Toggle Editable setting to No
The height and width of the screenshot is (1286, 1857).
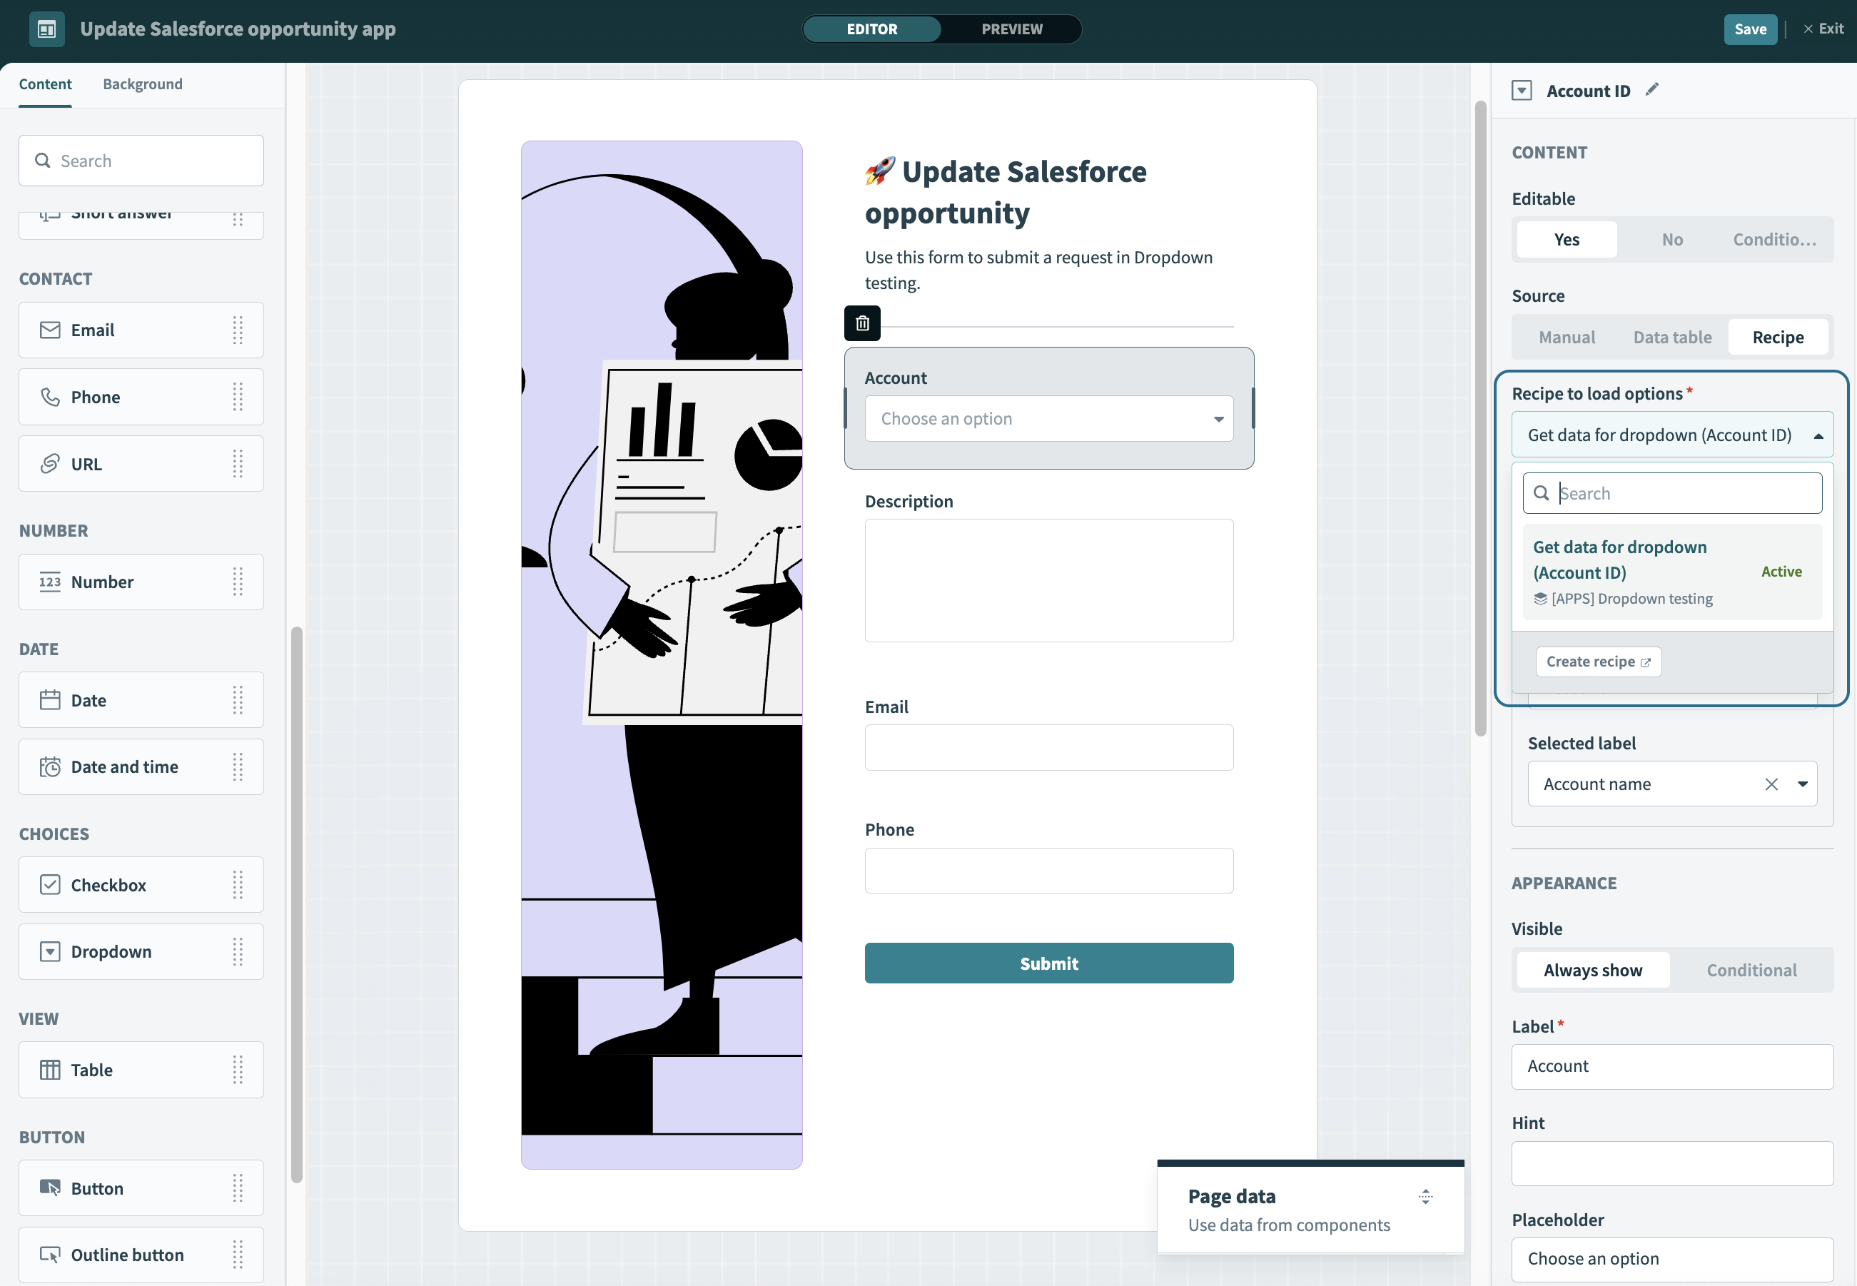click(x=1672, y=238)
